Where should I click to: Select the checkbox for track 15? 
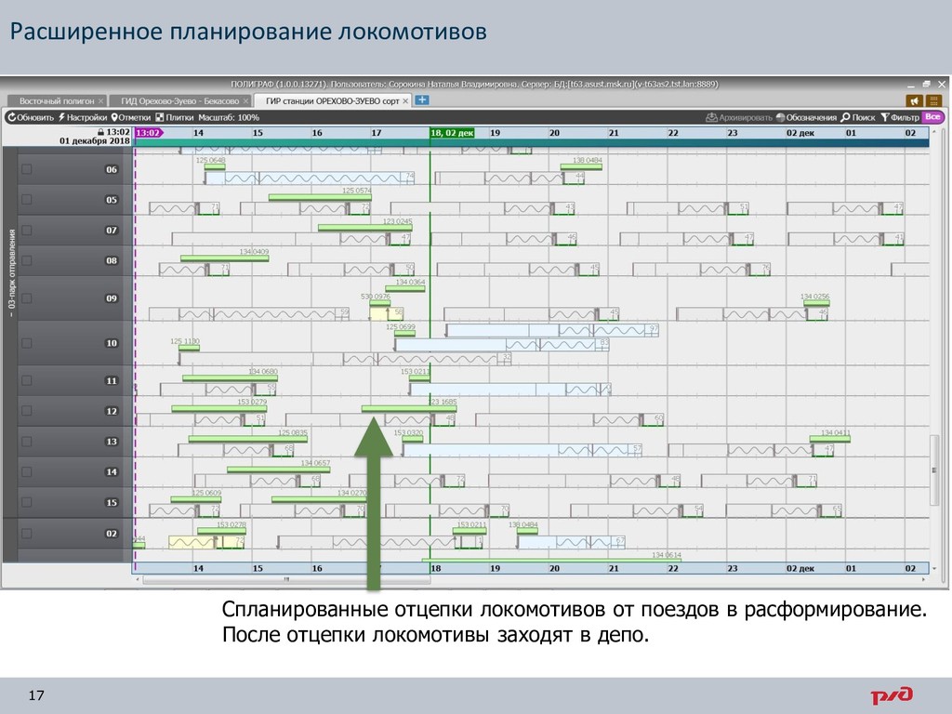pyautogui.click(x=27, y=502)
